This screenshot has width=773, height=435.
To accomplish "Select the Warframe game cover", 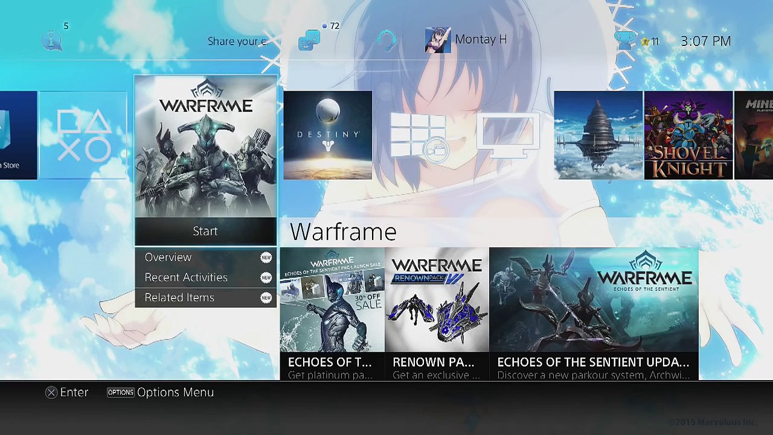I will tap(205, 147).
